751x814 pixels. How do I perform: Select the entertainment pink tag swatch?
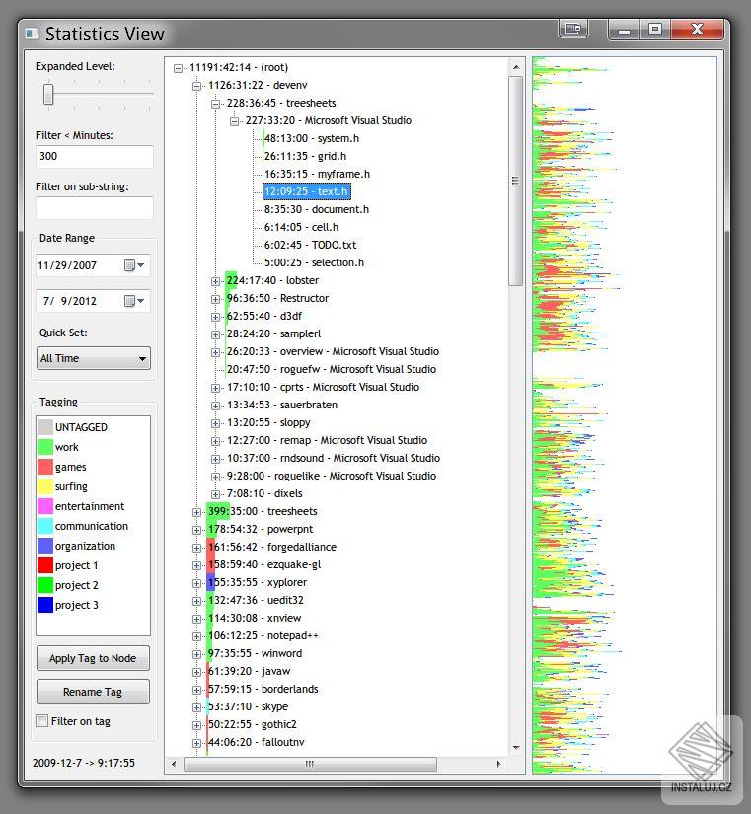coord(45,506)
